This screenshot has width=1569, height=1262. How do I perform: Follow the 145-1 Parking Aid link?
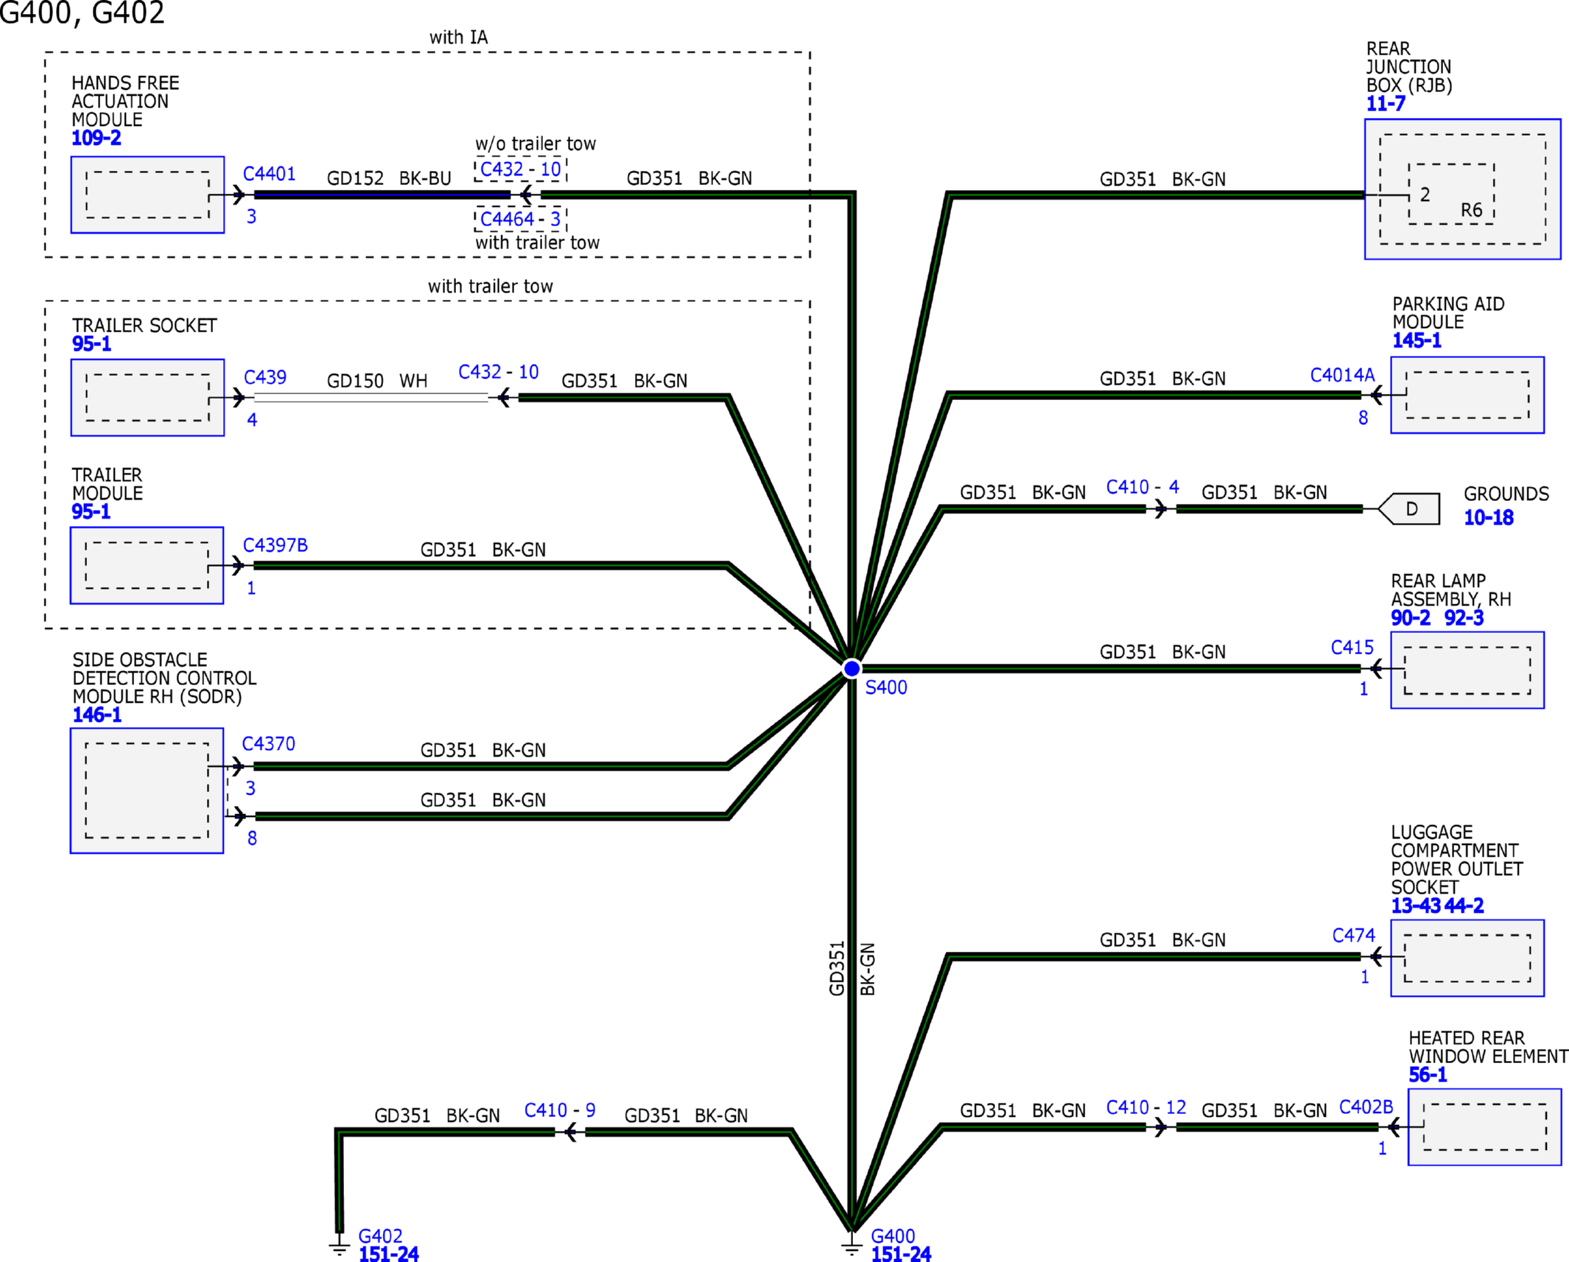[1416, 340]
